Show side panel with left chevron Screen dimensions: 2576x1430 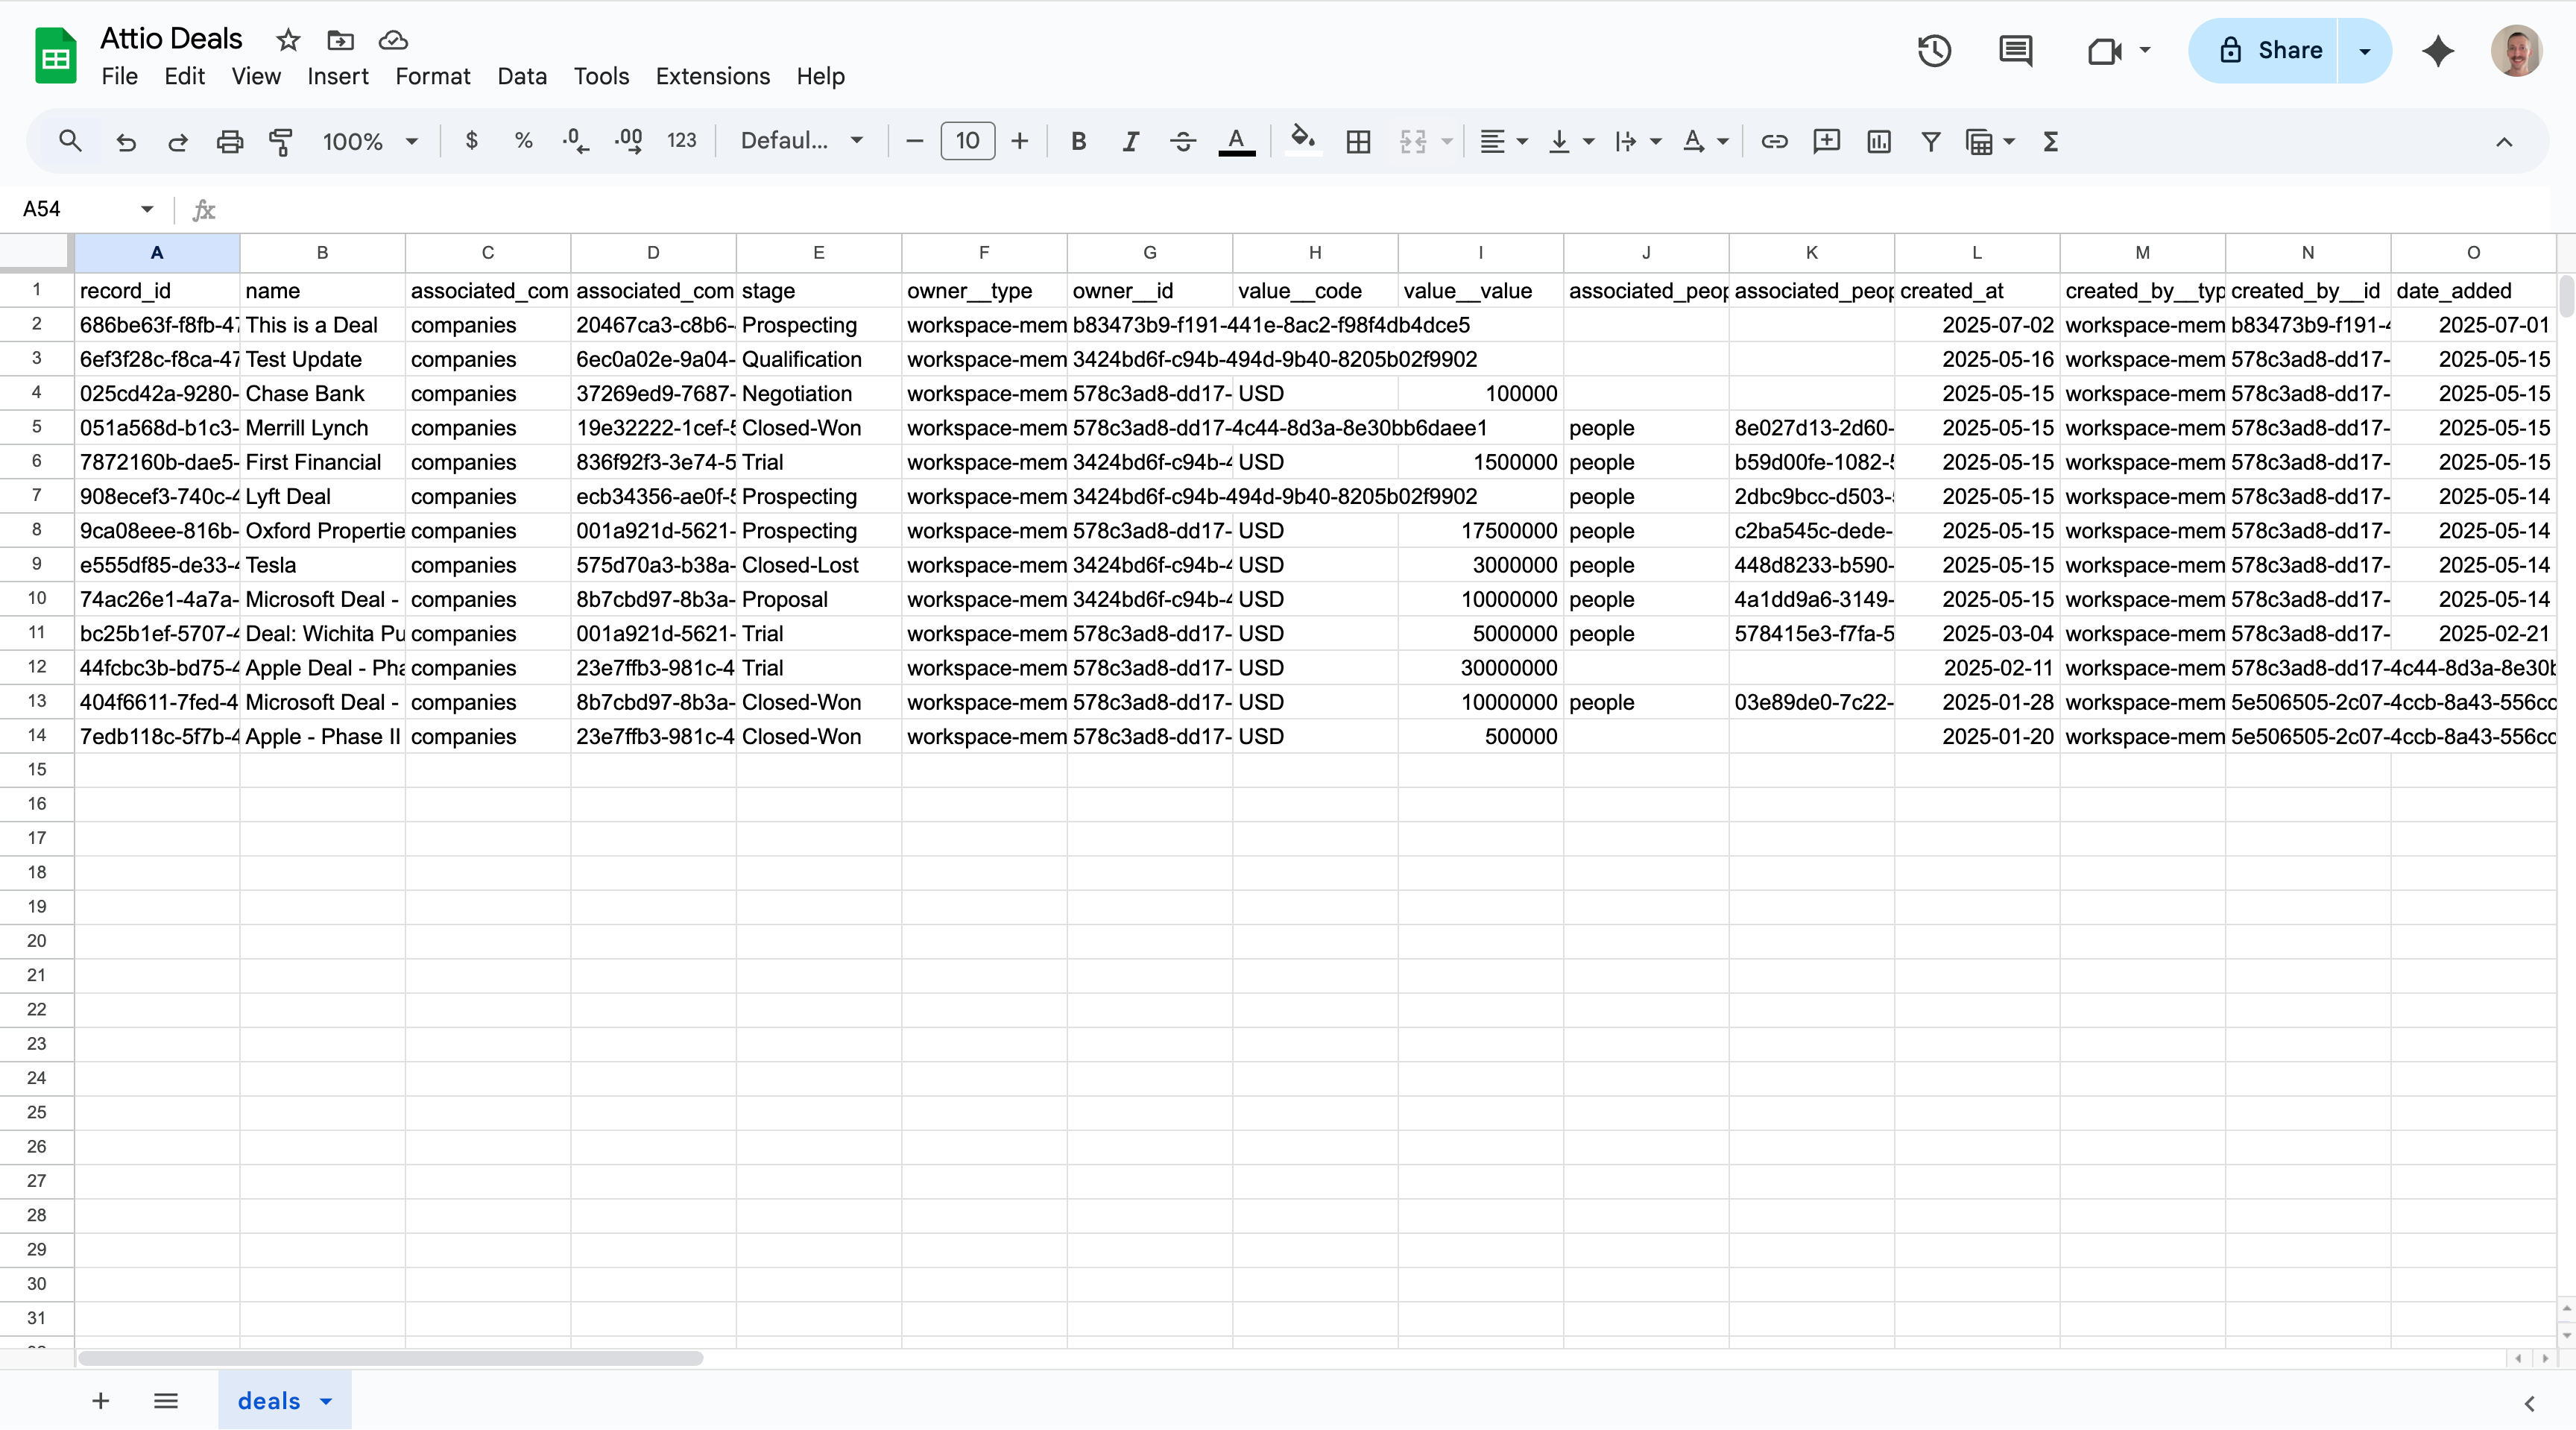tap(2529, 1403)
